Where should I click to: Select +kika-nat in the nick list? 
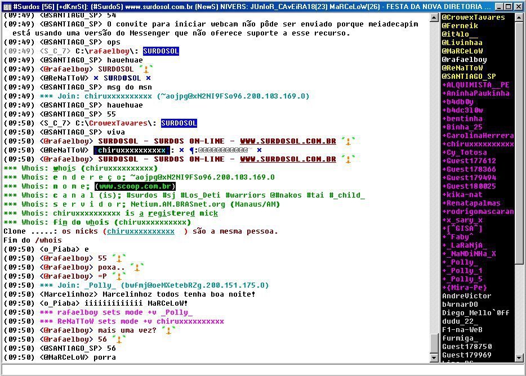coord(462,195)
